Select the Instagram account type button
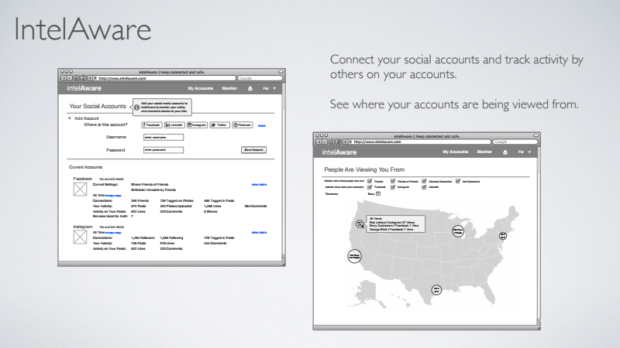This screenshot has height=348, width=620. (x=198, y=125)
